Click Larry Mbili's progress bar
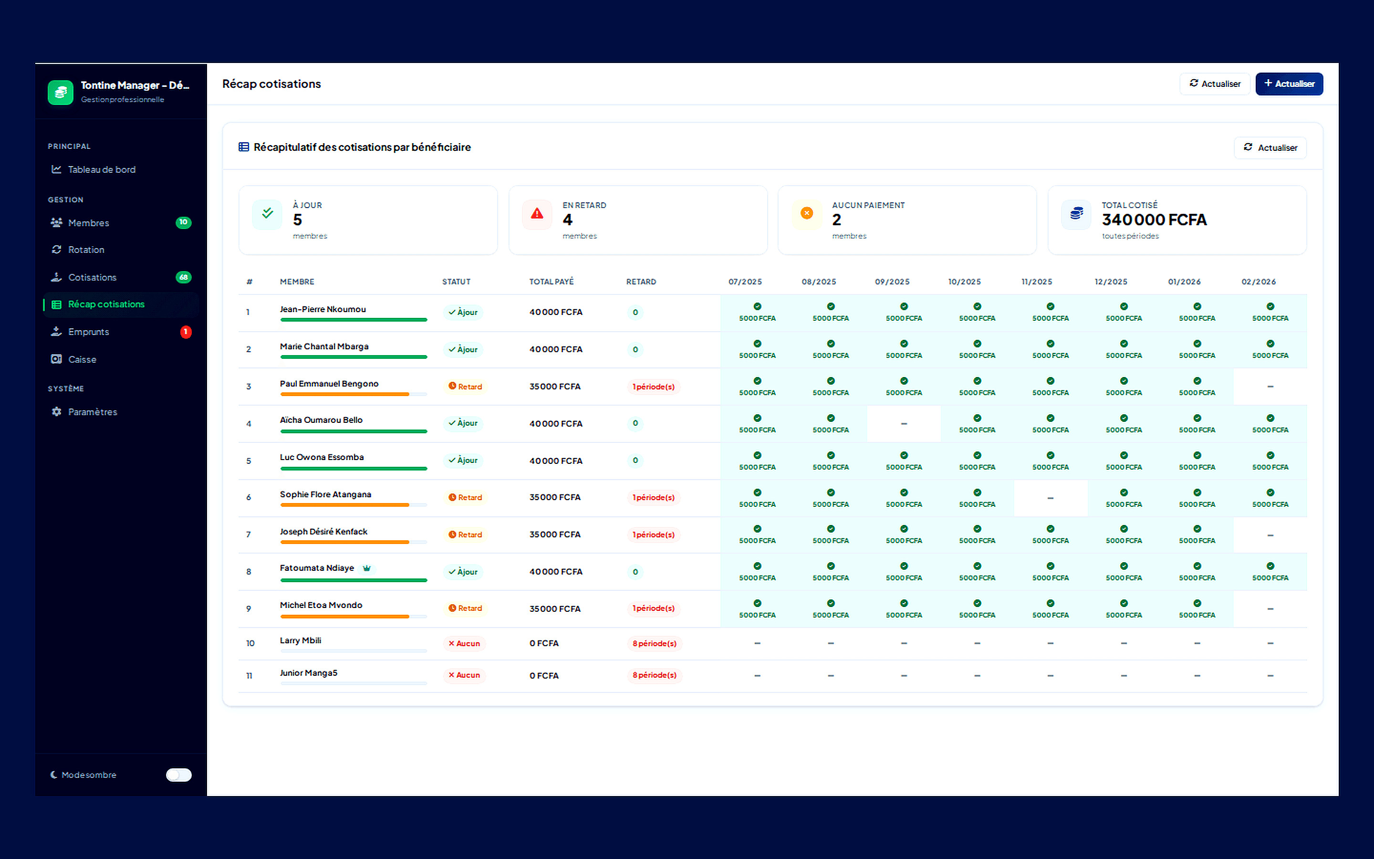Image resolution: width=1374 pixels, height=859 pixels. pyautogui.click(x=353, y=651)
